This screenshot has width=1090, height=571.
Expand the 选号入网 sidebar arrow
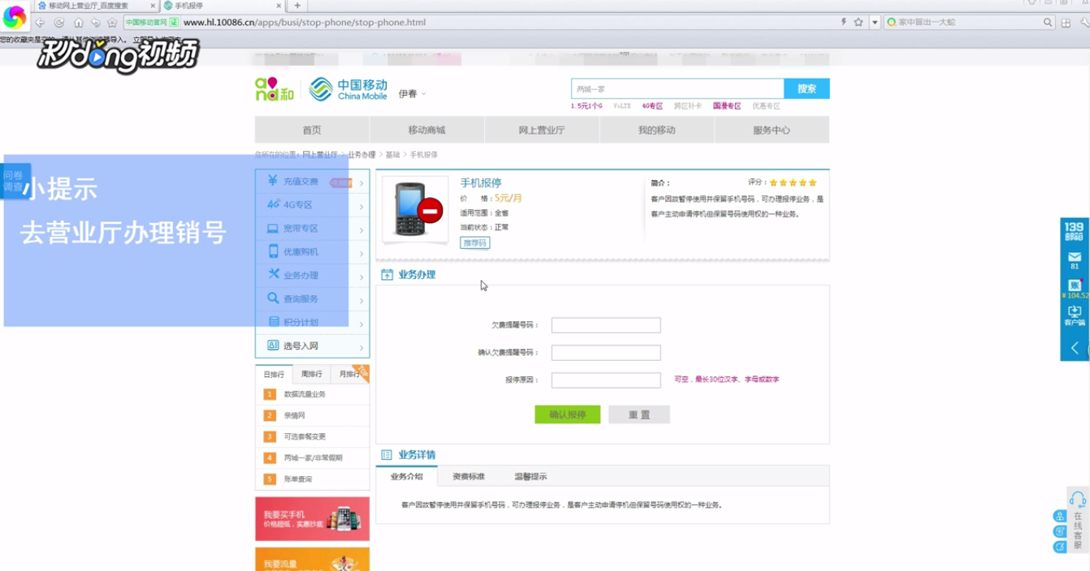click(x=361, y=347)
